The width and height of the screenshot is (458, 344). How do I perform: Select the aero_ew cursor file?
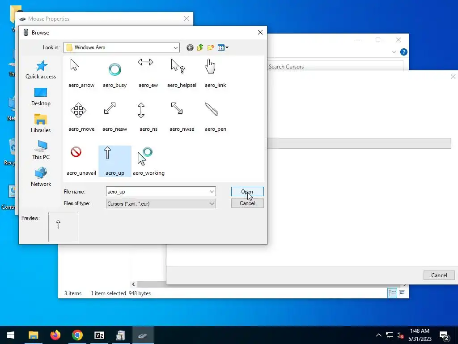148,73
